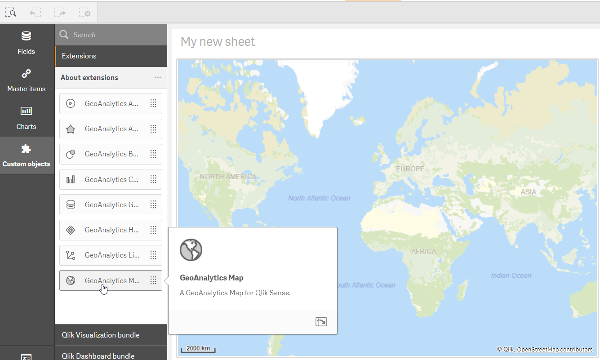Click the step back selection icon
Viewport: 600px width, 360px height.
tap(36, 12)
